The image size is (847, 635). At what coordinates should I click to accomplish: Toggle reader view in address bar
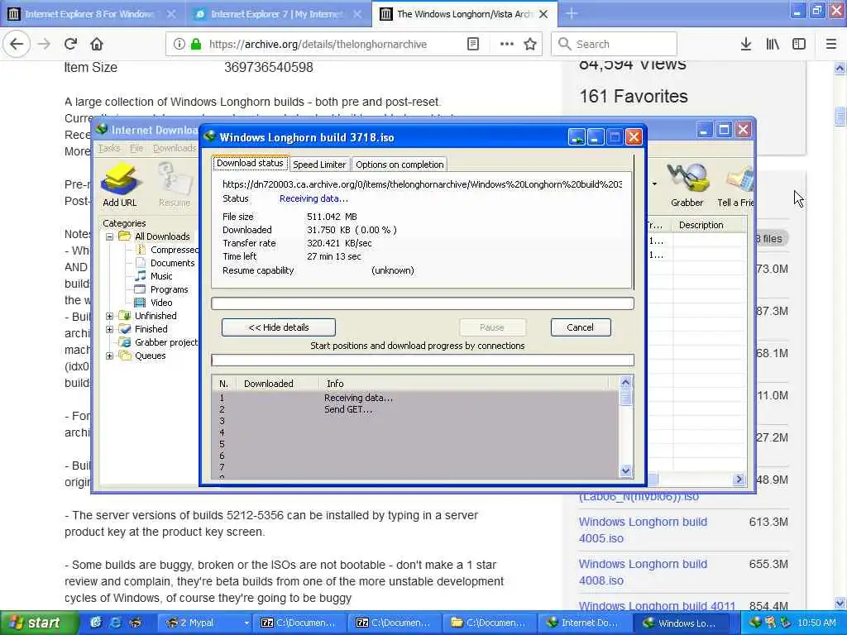tap(472, 44)
